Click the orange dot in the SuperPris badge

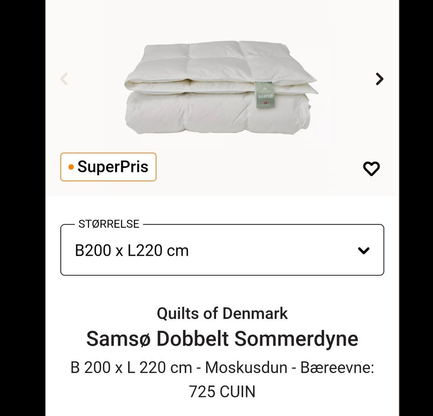point(71,167)
